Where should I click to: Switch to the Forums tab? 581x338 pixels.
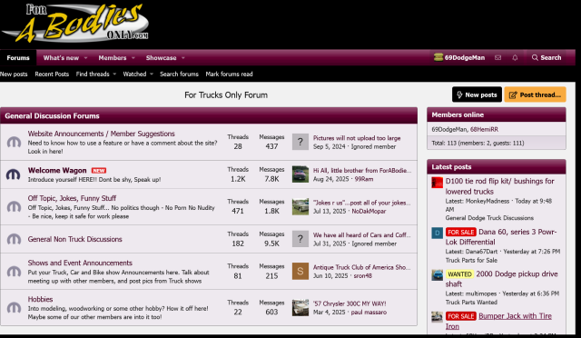pos(18,58)
